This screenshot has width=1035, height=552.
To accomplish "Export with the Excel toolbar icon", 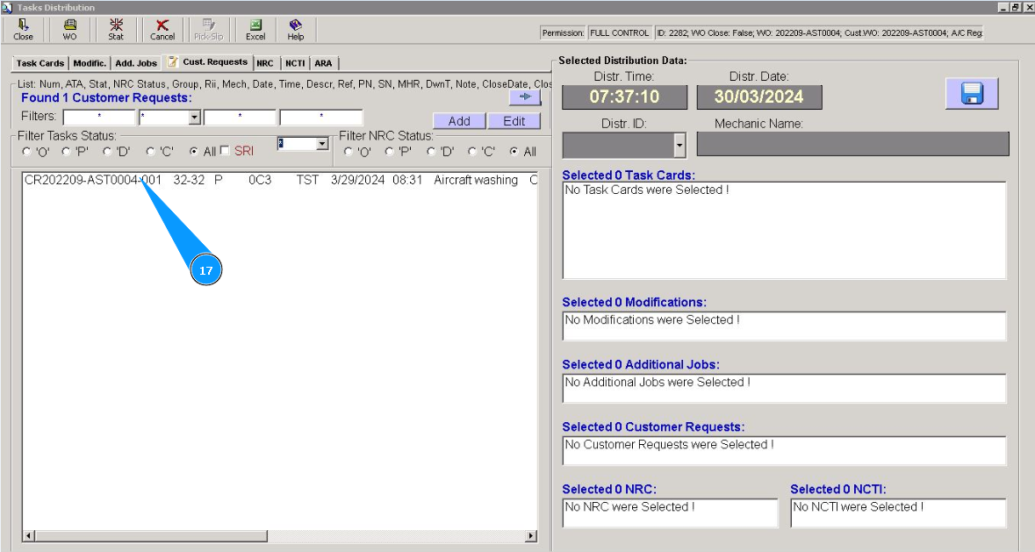I will [255, 30].
